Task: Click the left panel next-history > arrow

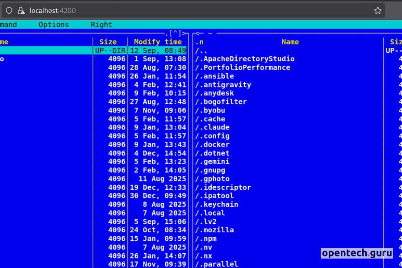Action: (184, 33)
